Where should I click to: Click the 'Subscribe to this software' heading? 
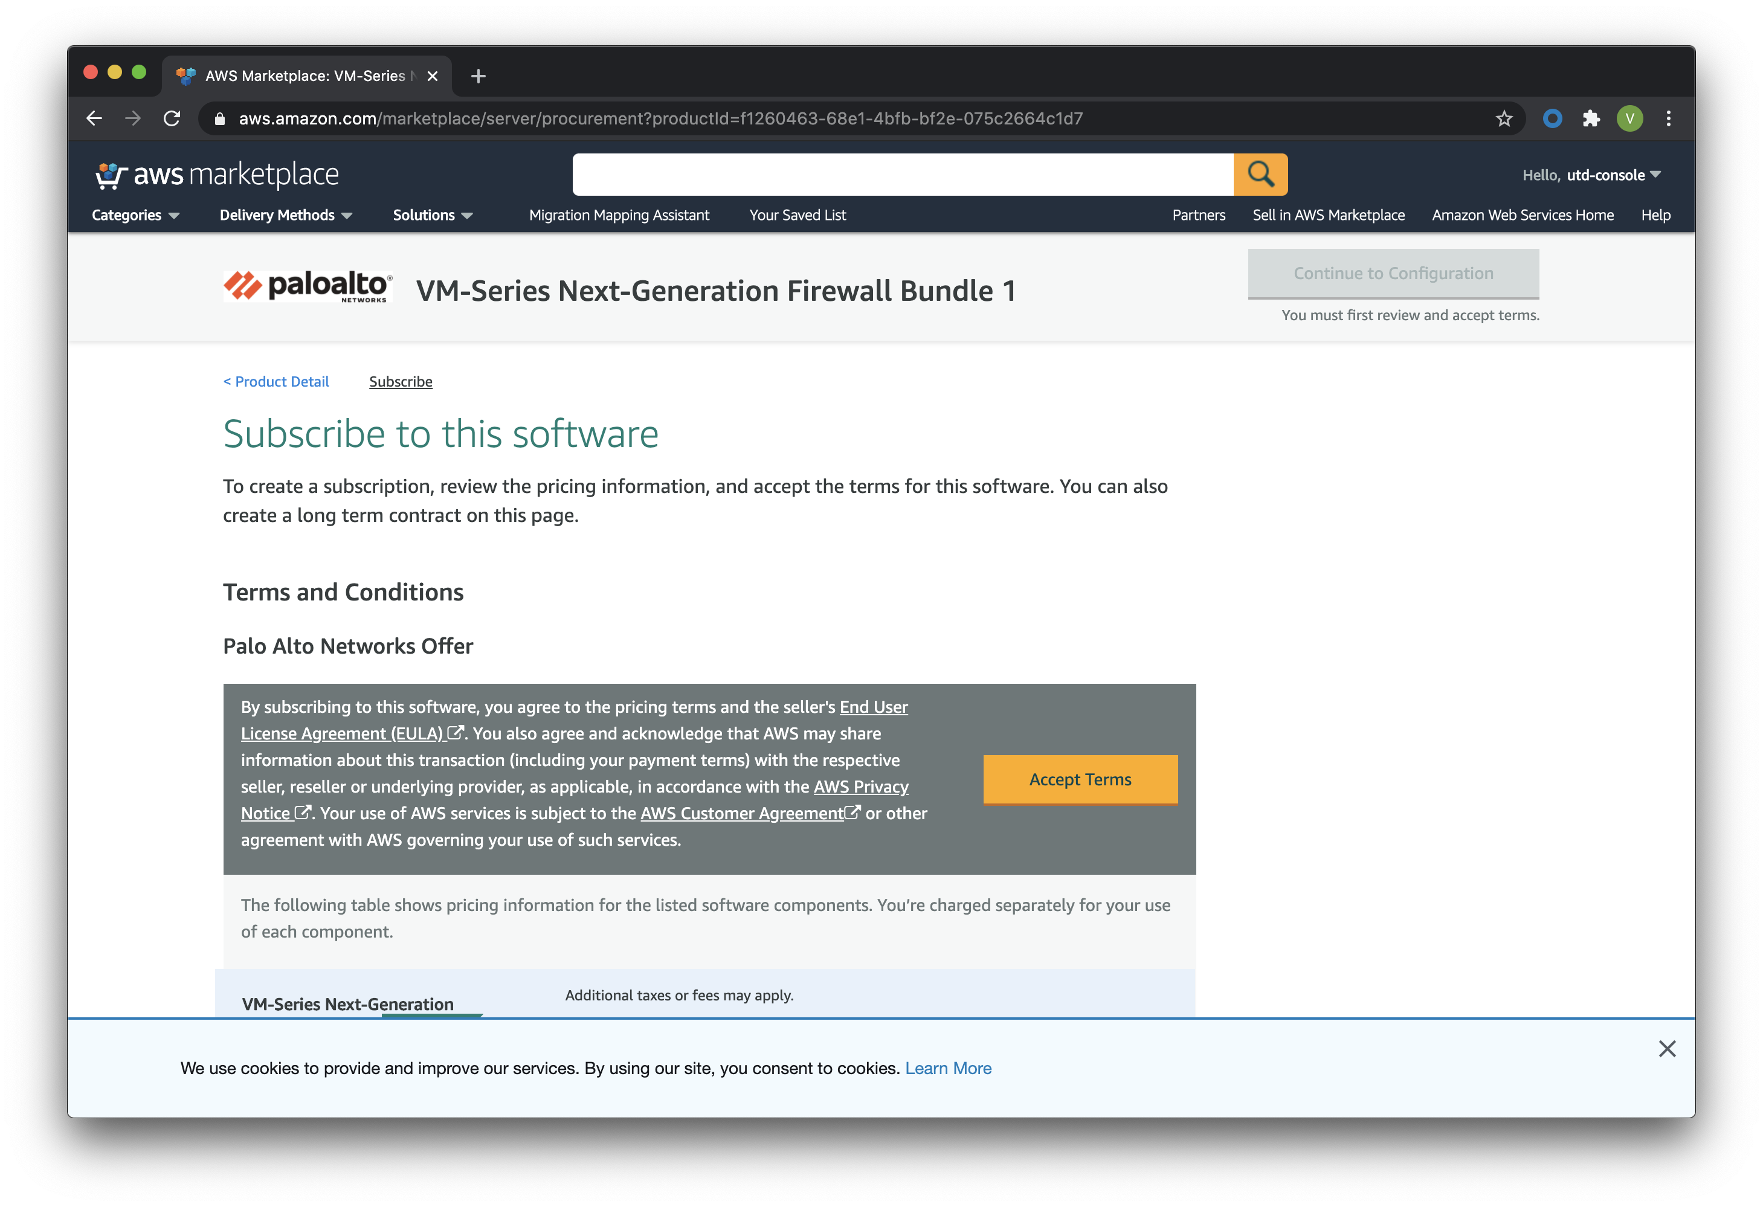click(441, 434)
